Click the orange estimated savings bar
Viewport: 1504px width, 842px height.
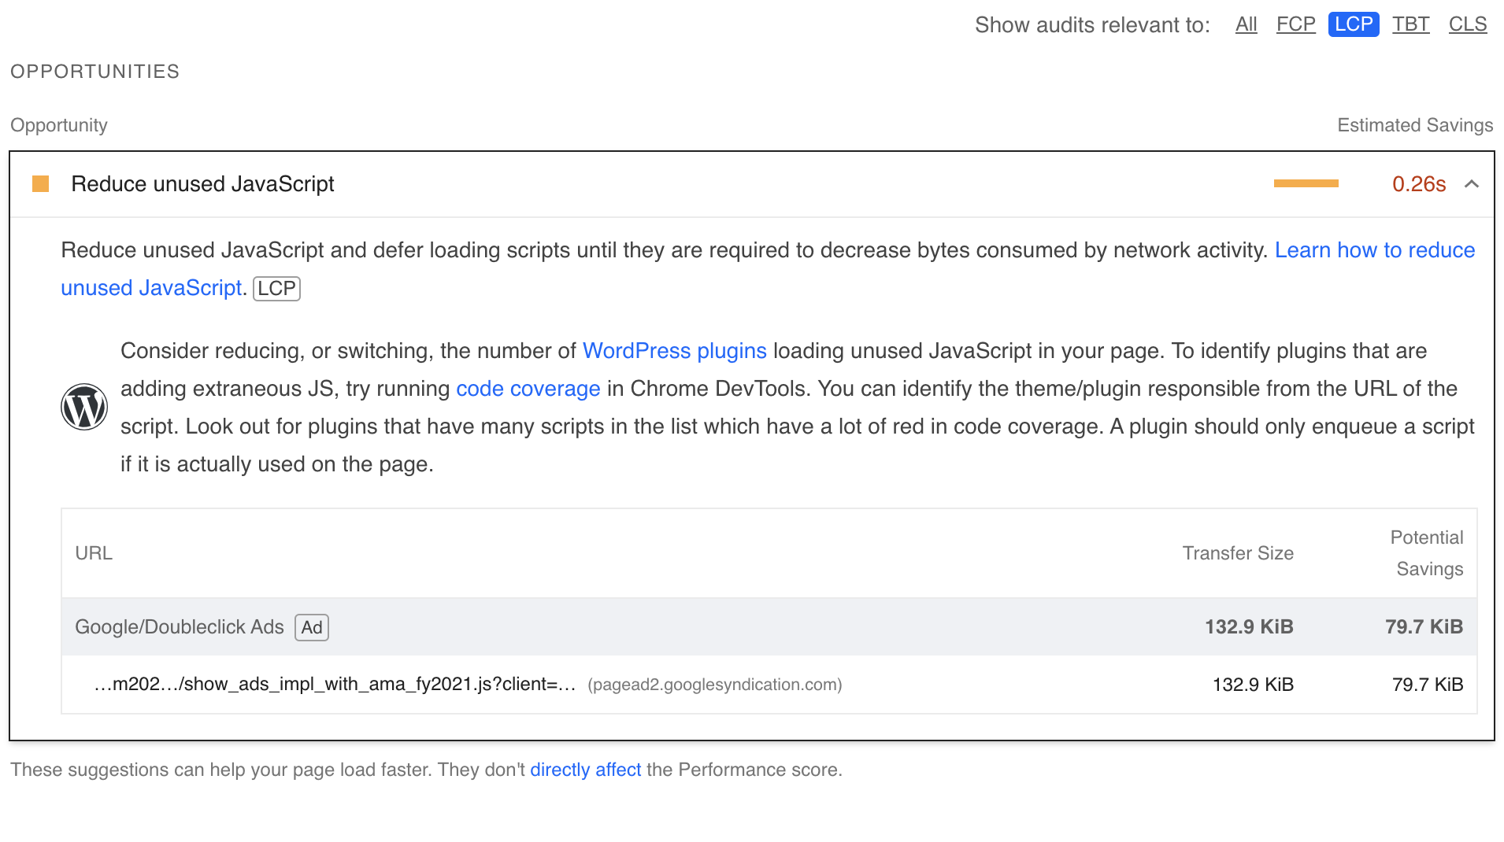tap(1306, 183)
